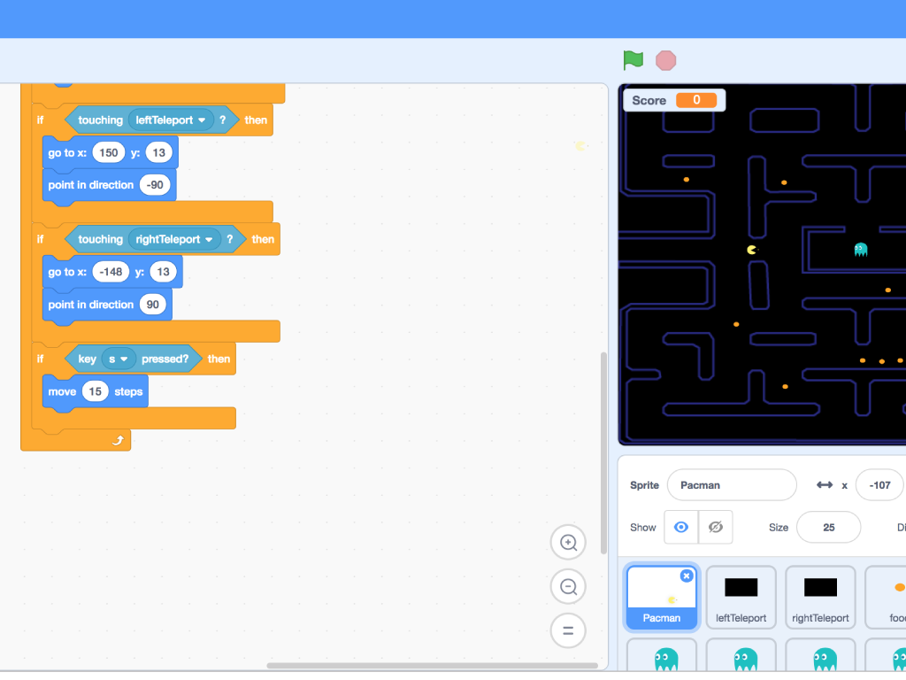Zoom in on the code workspace
The width and height of the screenshot is (906, 680).
tap(569, 543)
